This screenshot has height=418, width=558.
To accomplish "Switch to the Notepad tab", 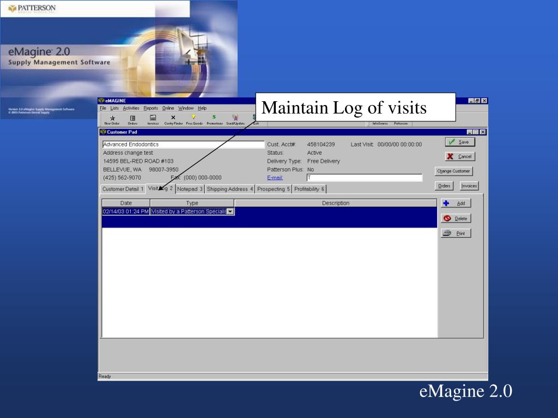I will tap(190, 189).
